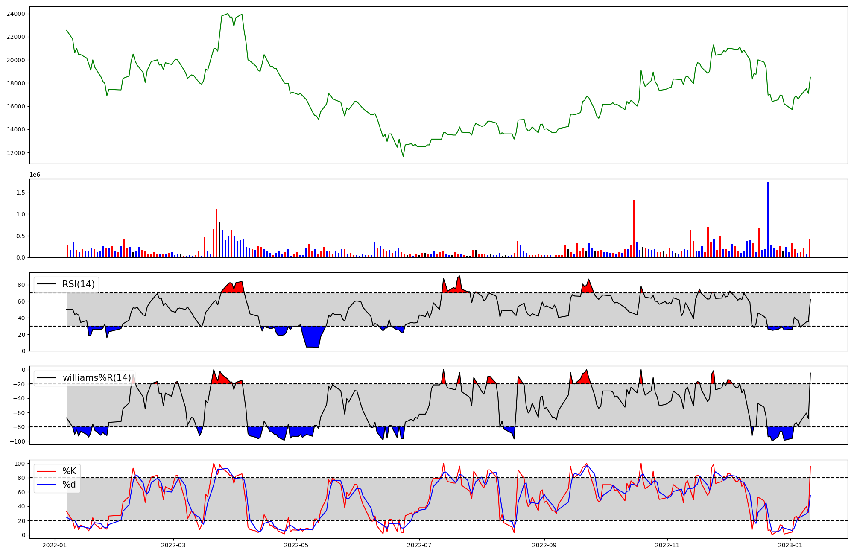The width and height of the screenshot is (854, 555).
Task: Click the 1e6 volume scale label
Action: [35, 175]
